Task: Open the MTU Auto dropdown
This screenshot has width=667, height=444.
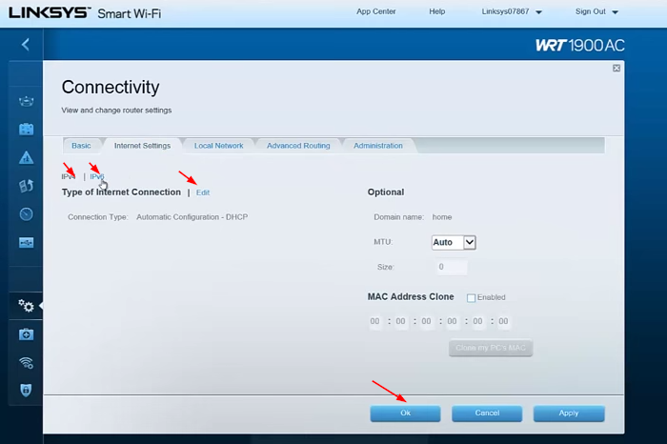Action: [x=454, y=242]
